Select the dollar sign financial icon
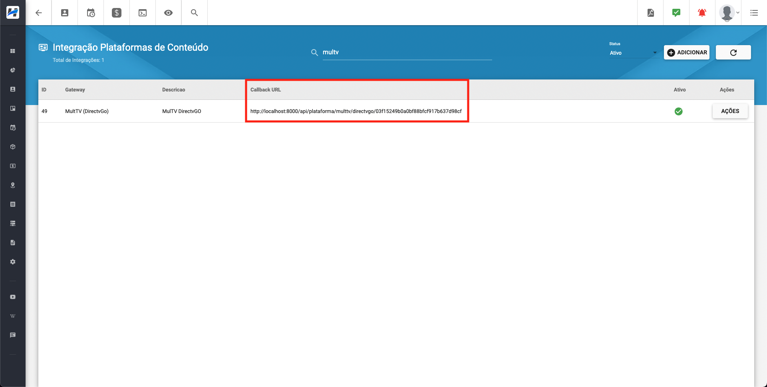Viewport: 767px width, 387px height. click(116, 12)
